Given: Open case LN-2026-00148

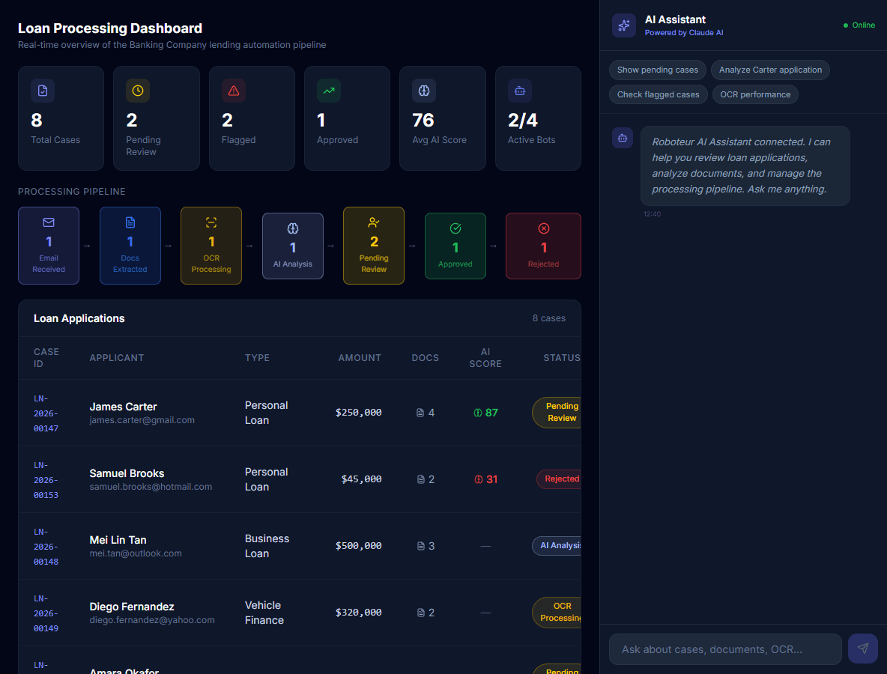Looking at the screenshot, I should tap(46, 547).
